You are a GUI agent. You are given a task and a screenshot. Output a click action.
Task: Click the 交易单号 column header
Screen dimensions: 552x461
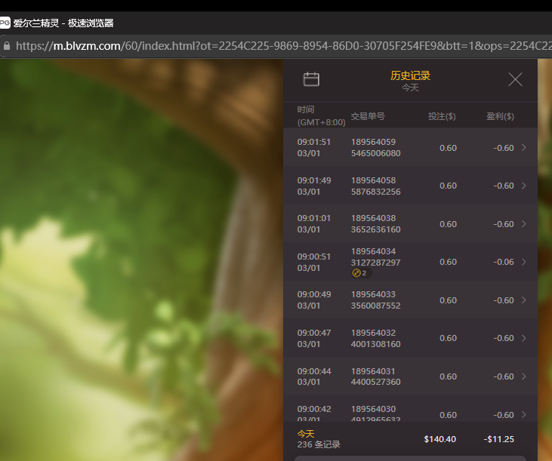[368, 116]
